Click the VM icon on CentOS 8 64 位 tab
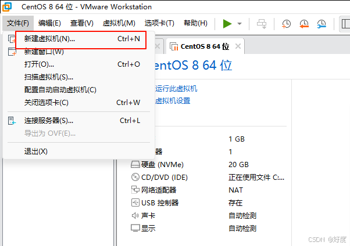350x246 pixels. (x=174, y=46)
